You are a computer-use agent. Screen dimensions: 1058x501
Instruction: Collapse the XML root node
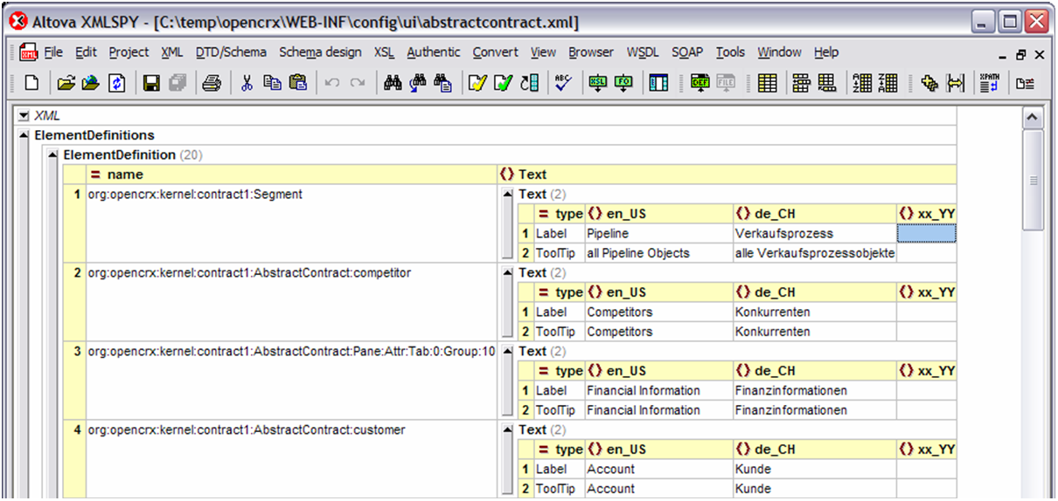click(x=24, y=115)
